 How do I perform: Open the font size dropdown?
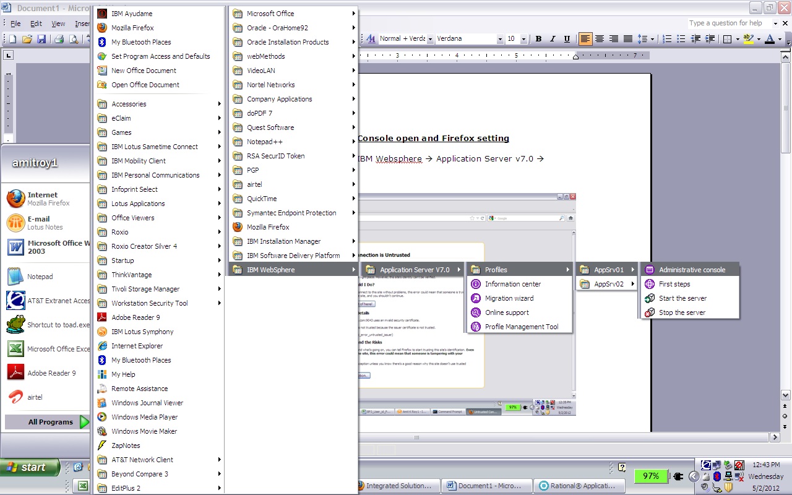coord(523,38)
